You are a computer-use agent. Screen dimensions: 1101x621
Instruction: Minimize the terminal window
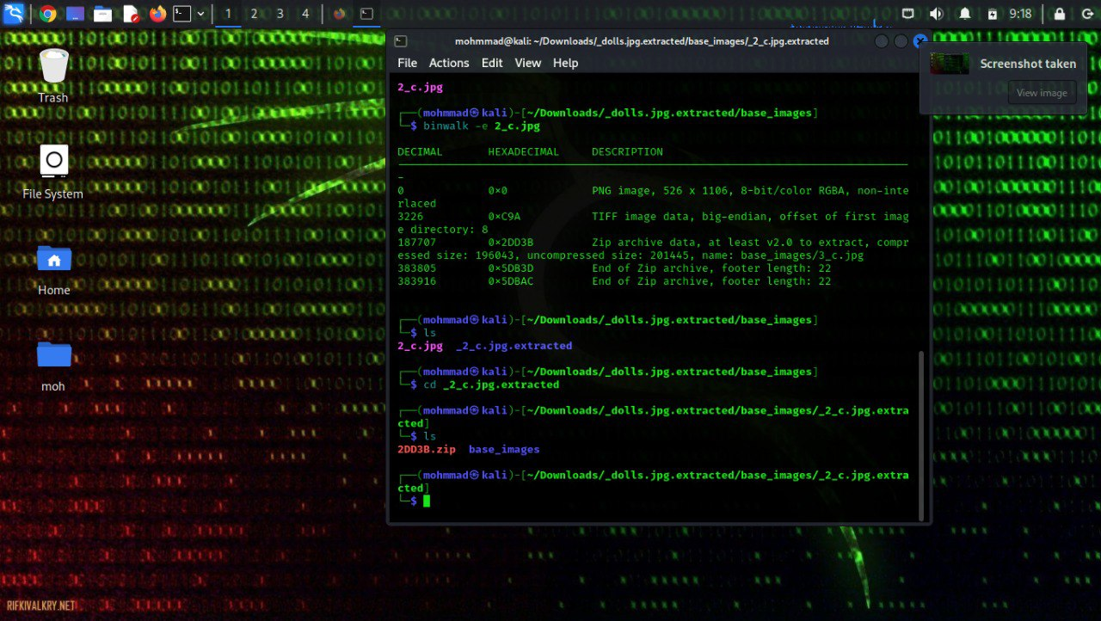pyautogui.click(x=882, y=41)
